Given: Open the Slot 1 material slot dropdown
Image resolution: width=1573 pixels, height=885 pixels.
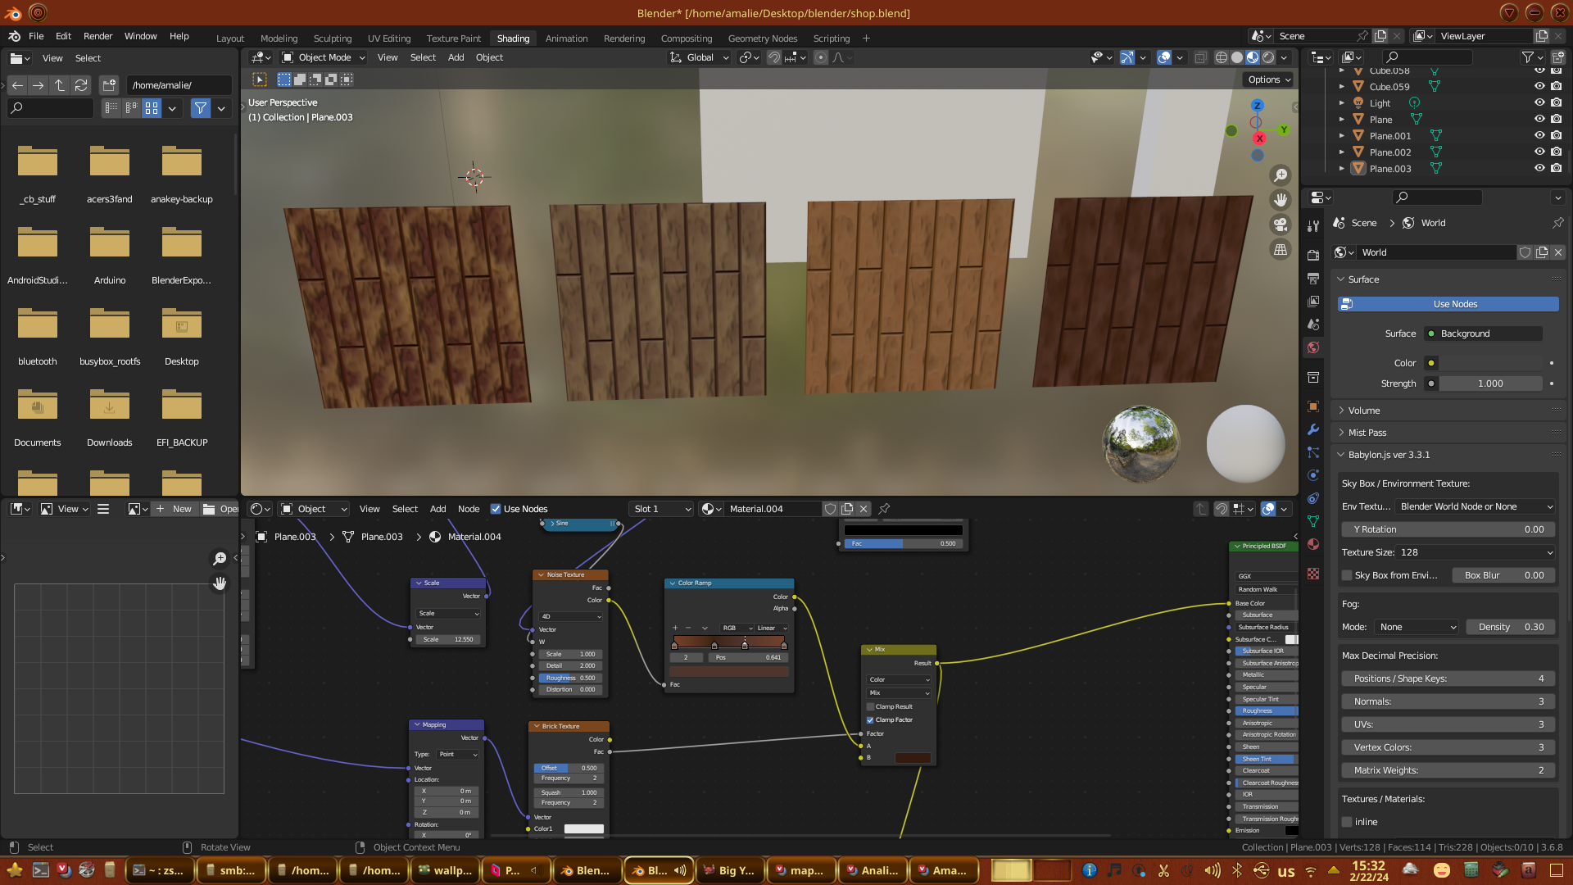Looking at the screenshot, I should tap(662, 509).
